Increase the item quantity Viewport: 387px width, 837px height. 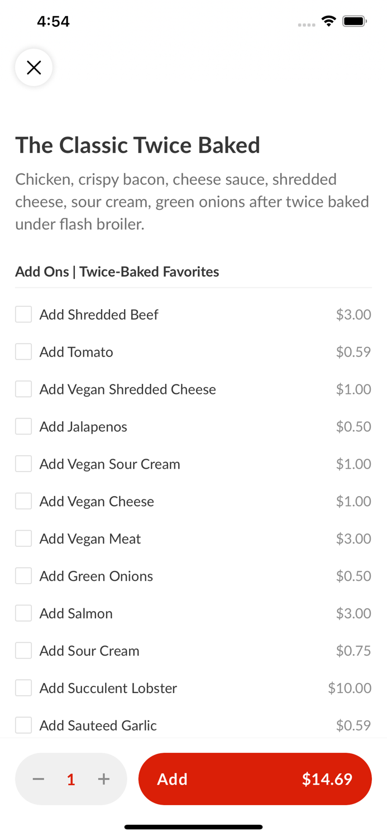pos(104,779)
